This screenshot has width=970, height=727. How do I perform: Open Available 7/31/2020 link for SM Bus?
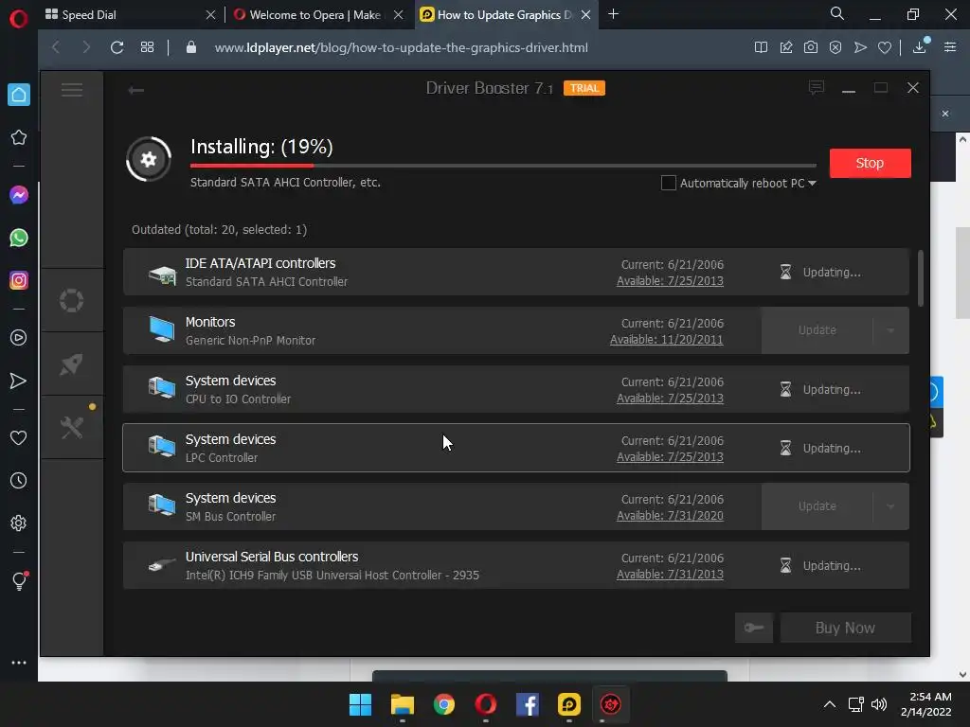pos(670,516)
